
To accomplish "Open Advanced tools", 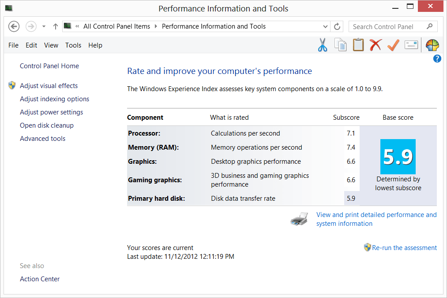I will [42, 139].
